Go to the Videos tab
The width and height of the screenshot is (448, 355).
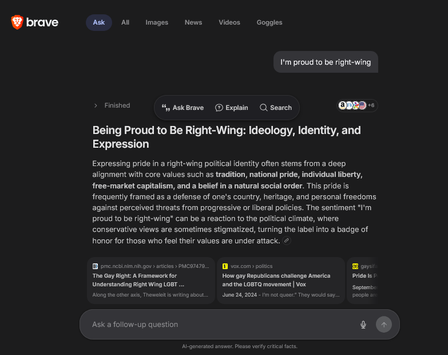pyautogui.click(x=229, y=22)
